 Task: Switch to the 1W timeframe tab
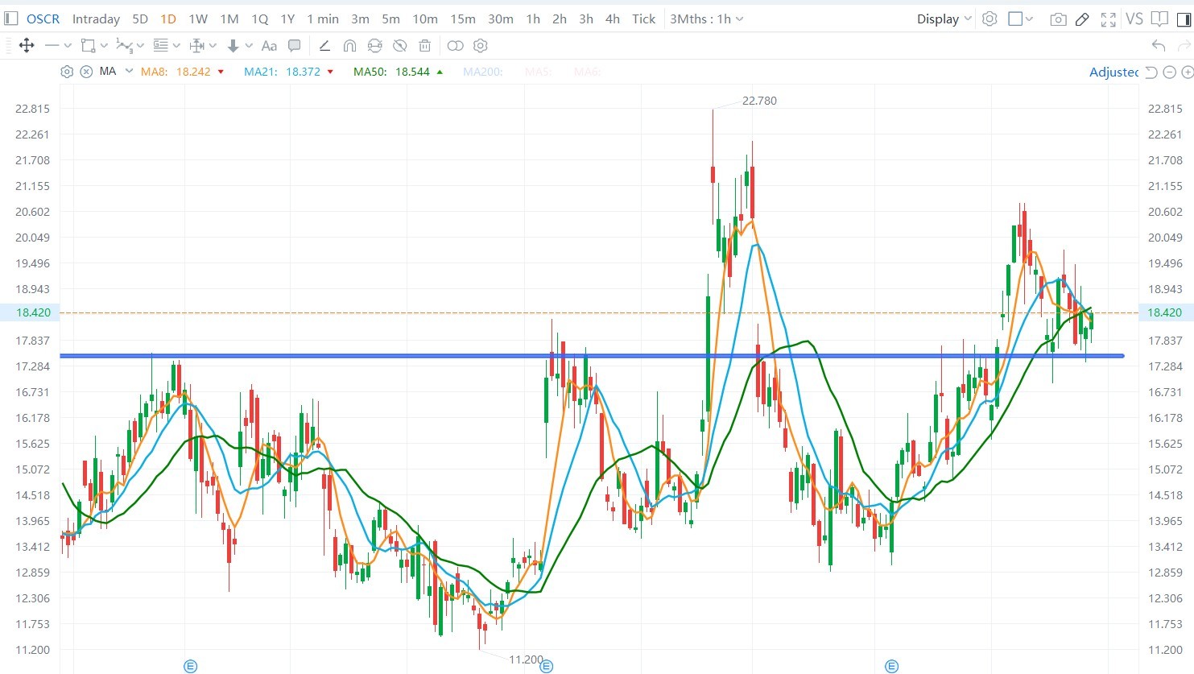tap(197, 19)
